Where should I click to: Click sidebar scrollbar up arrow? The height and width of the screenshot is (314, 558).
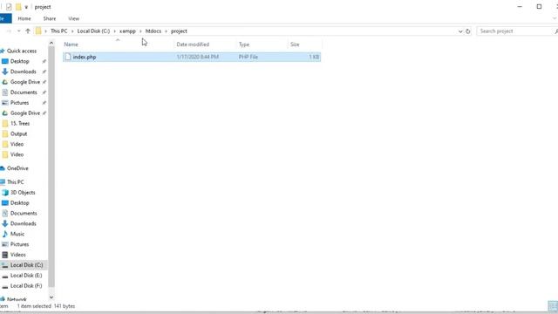click(x=51, y=43)
